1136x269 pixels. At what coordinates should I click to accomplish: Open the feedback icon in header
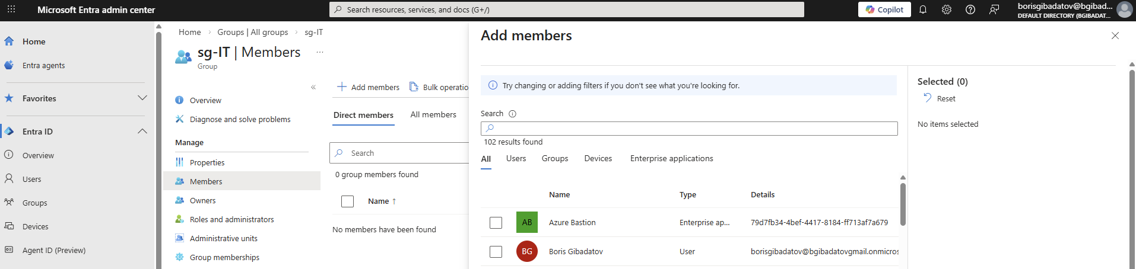tap(994, 9)
